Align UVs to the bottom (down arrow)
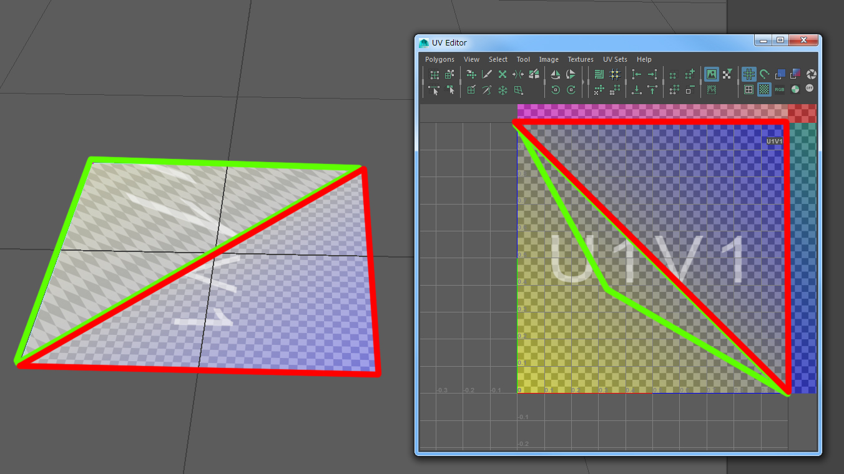The height and width of the screenshot is (474, 844). click(x=637, y=90)
